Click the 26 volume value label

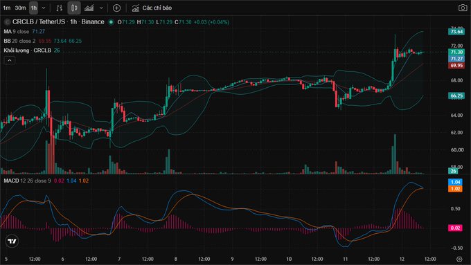pyautogui.click(x=453, y=171)
